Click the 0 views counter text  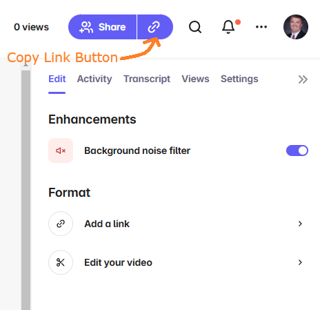pos(31,27)
